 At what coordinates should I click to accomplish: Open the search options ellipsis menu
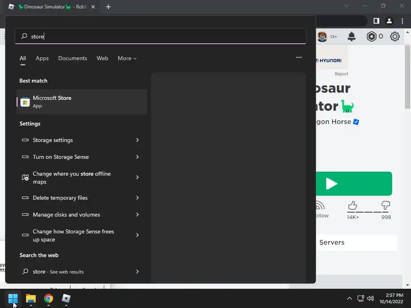[299, 57]
